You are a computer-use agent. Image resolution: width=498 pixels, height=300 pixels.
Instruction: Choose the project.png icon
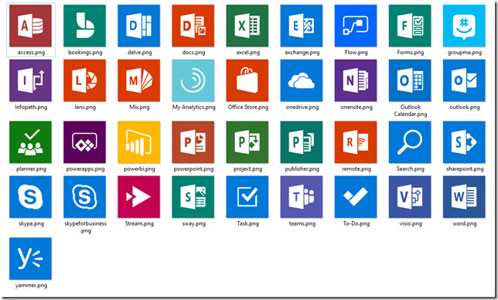247,142
